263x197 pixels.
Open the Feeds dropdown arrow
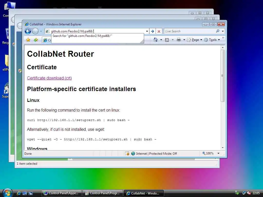[x=173, y=40]
